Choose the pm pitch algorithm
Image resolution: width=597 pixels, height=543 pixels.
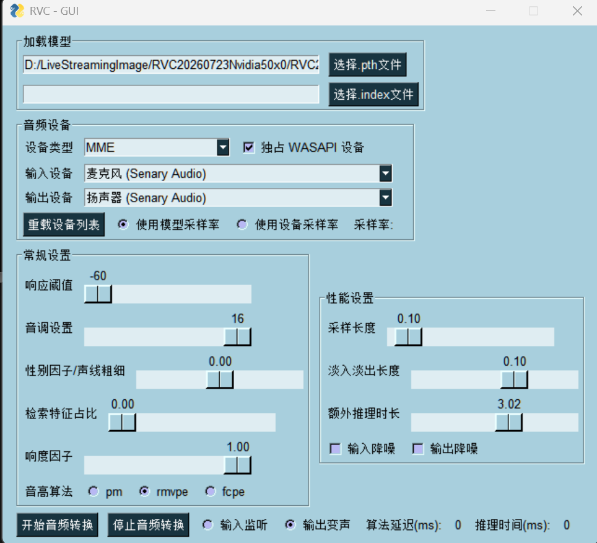[94, 492]
